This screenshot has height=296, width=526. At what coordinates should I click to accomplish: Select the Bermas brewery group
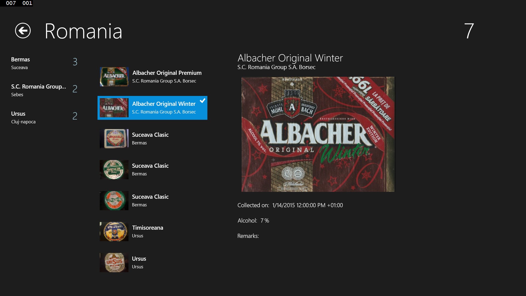pyautogui.click(x=21, y=59)
